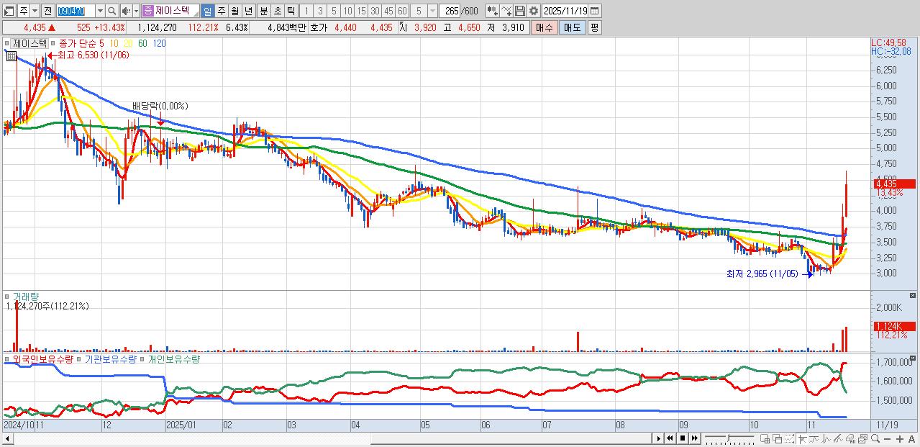Choose the 60 interval button
This screenshot has width=920, height=447.
[x=402, y=11]
